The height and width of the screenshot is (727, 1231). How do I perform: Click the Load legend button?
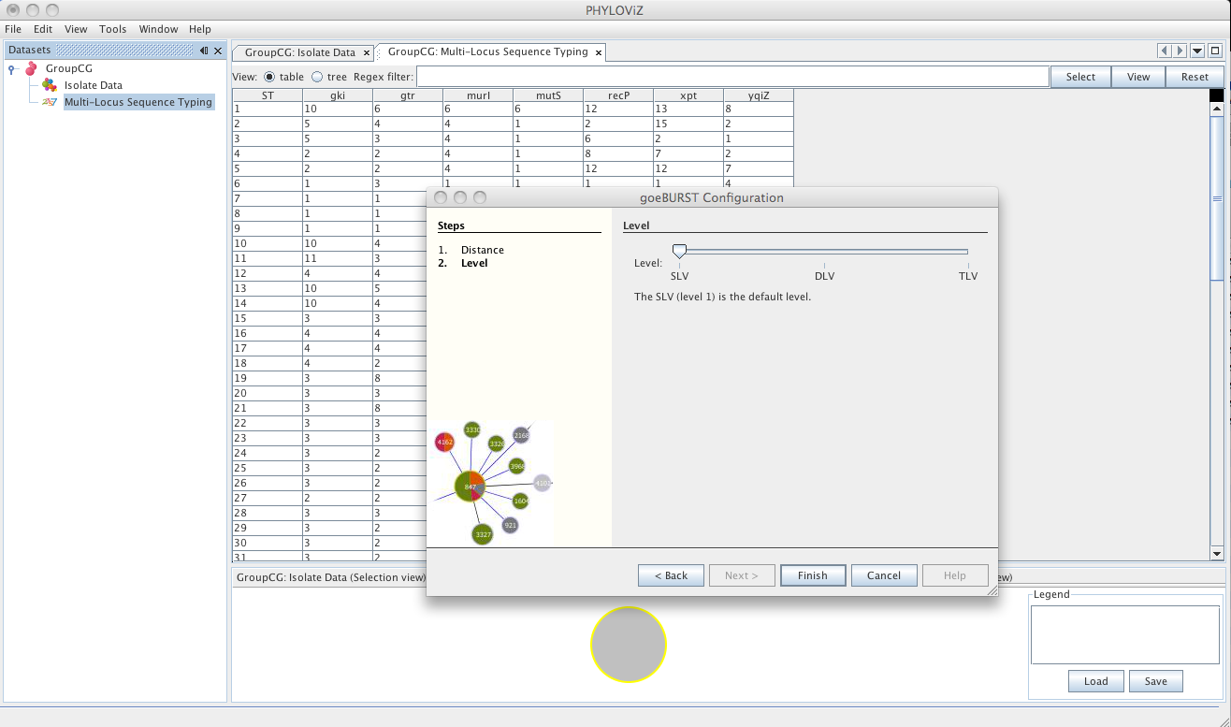click(1096, 681)
